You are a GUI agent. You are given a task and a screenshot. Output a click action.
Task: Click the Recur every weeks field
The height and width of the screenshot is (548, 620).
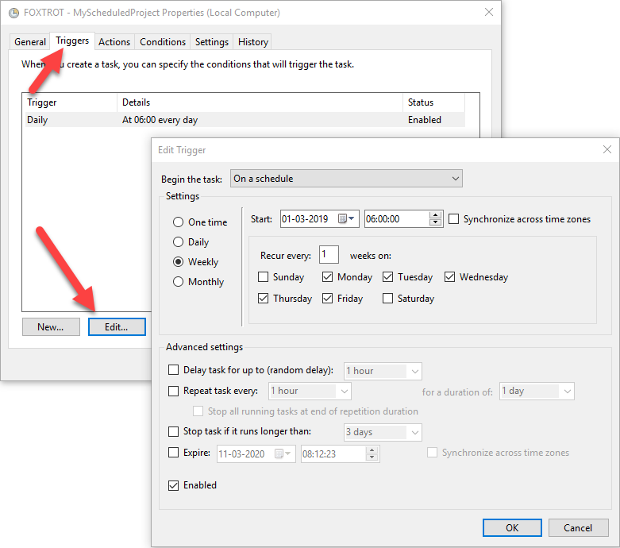click(x=329, y=254)
